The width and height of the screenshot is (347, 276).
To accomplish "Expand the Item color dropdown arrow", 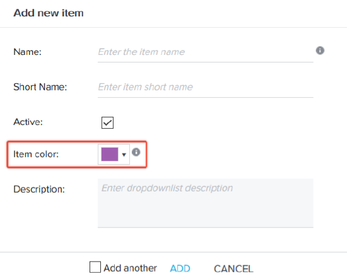I will click(x=124, y=154).
